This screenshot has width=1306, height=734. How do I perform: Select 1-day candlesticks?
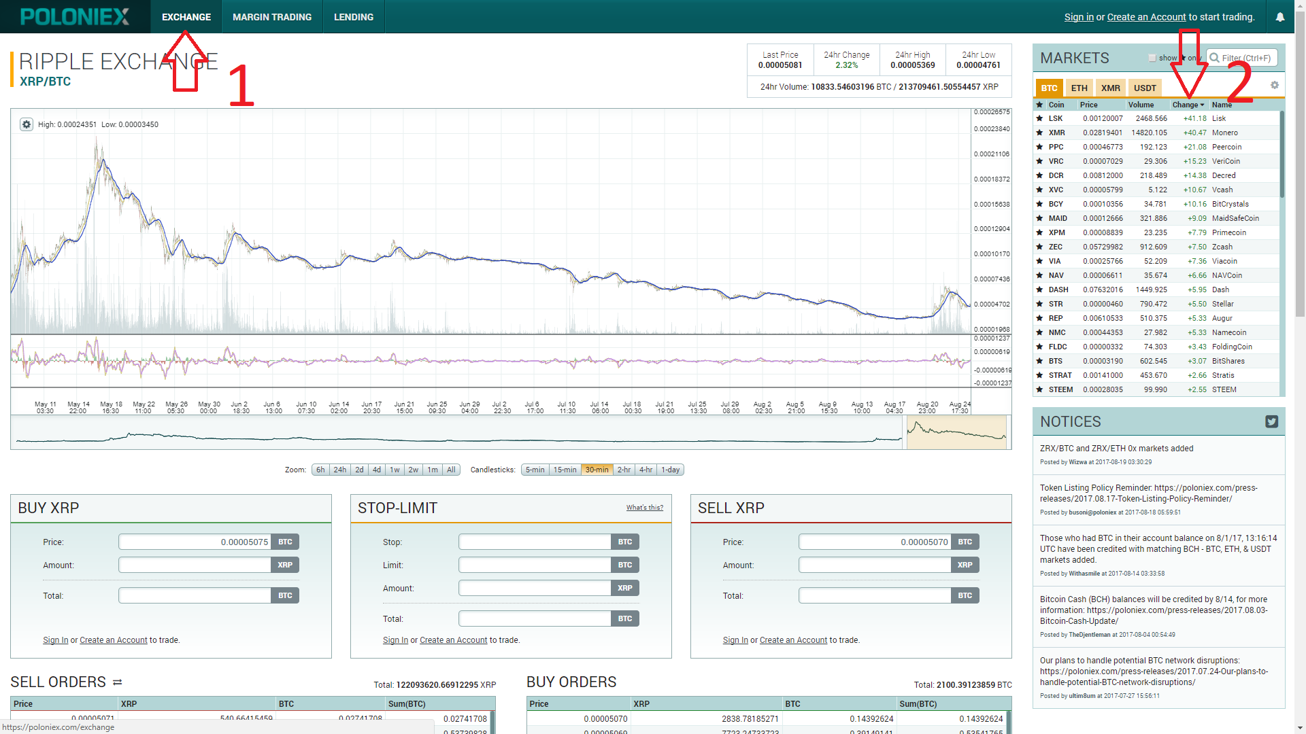click(671, 470)
